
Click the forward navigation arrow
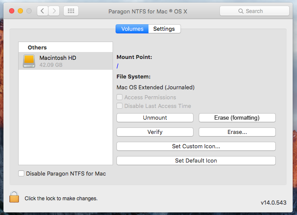click(x=54, y=11)
